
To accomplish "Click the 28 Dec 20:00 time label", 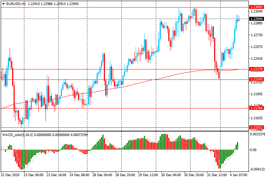I will click(x=125, y=175).
